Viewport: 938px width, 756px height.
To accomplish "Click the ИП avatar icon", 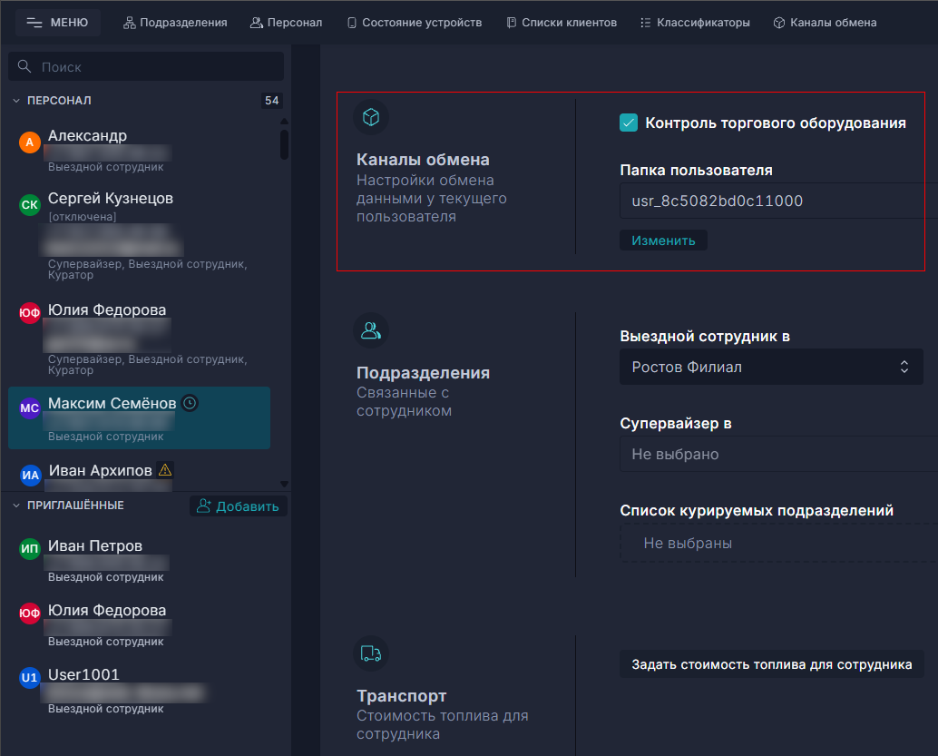I will point(29,548).
